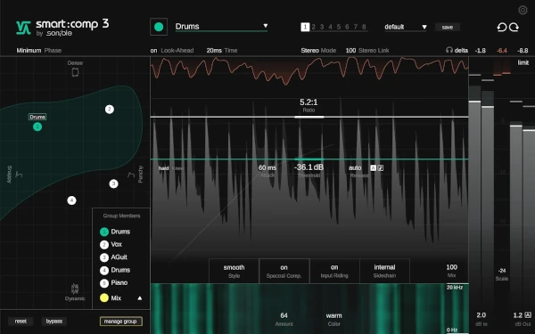Open the default preset dropdown
Image resolution: width=535 pixels, height=334 pixels.
[406, 27]
